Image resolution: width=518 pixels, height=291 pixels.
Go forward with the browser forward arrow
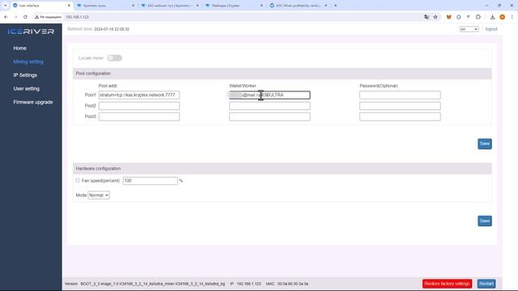click(15, 17)
